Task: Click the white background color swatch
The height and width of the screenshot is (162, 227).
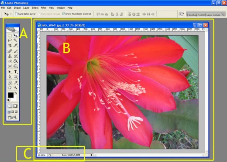Action: point(15,99)
